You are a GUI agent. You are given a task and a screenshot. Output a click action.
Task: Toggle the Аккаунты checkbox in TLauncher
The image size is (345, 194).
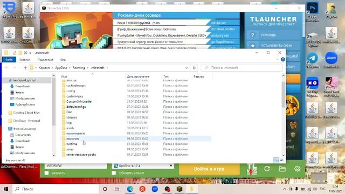(47, 173)
